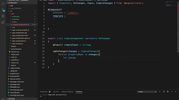Open tsconfig.json file
This screenshot has width=179, height=100.
pos(15,92)
